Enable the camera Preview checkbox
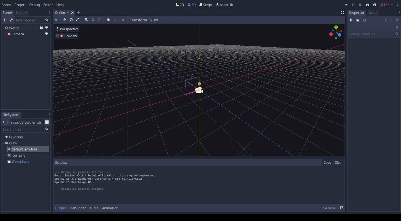This screenshot has width=401, height=221. tap(58, 36)
